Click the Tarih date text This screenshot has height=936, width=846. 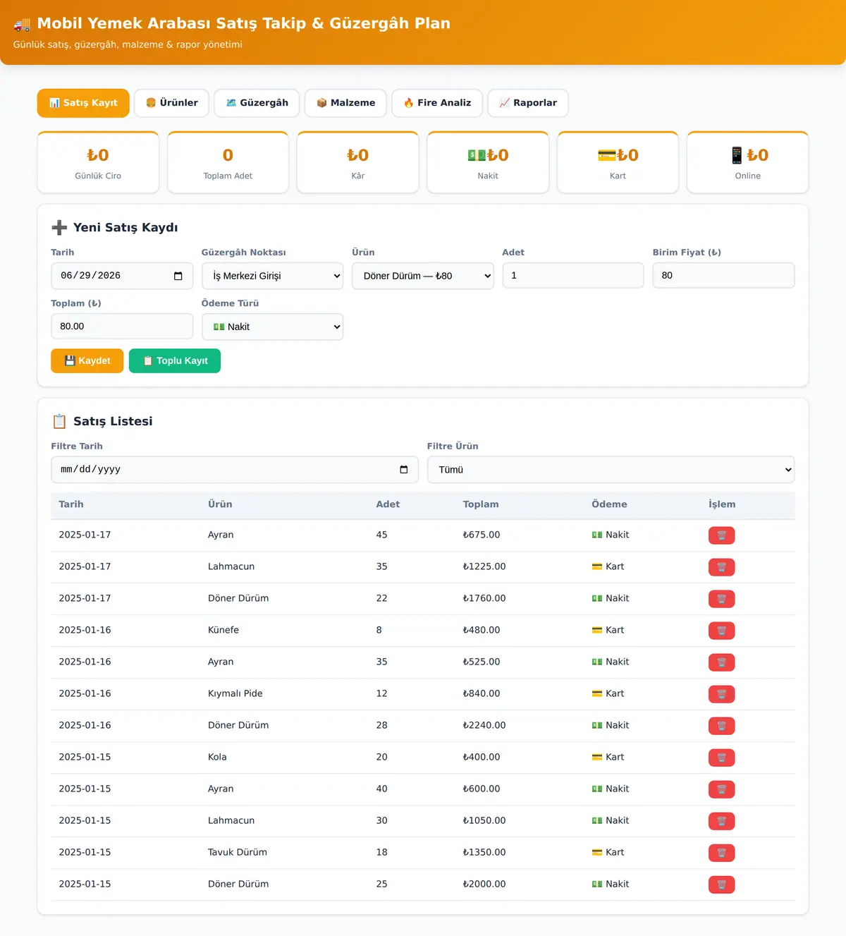point(91,276)
